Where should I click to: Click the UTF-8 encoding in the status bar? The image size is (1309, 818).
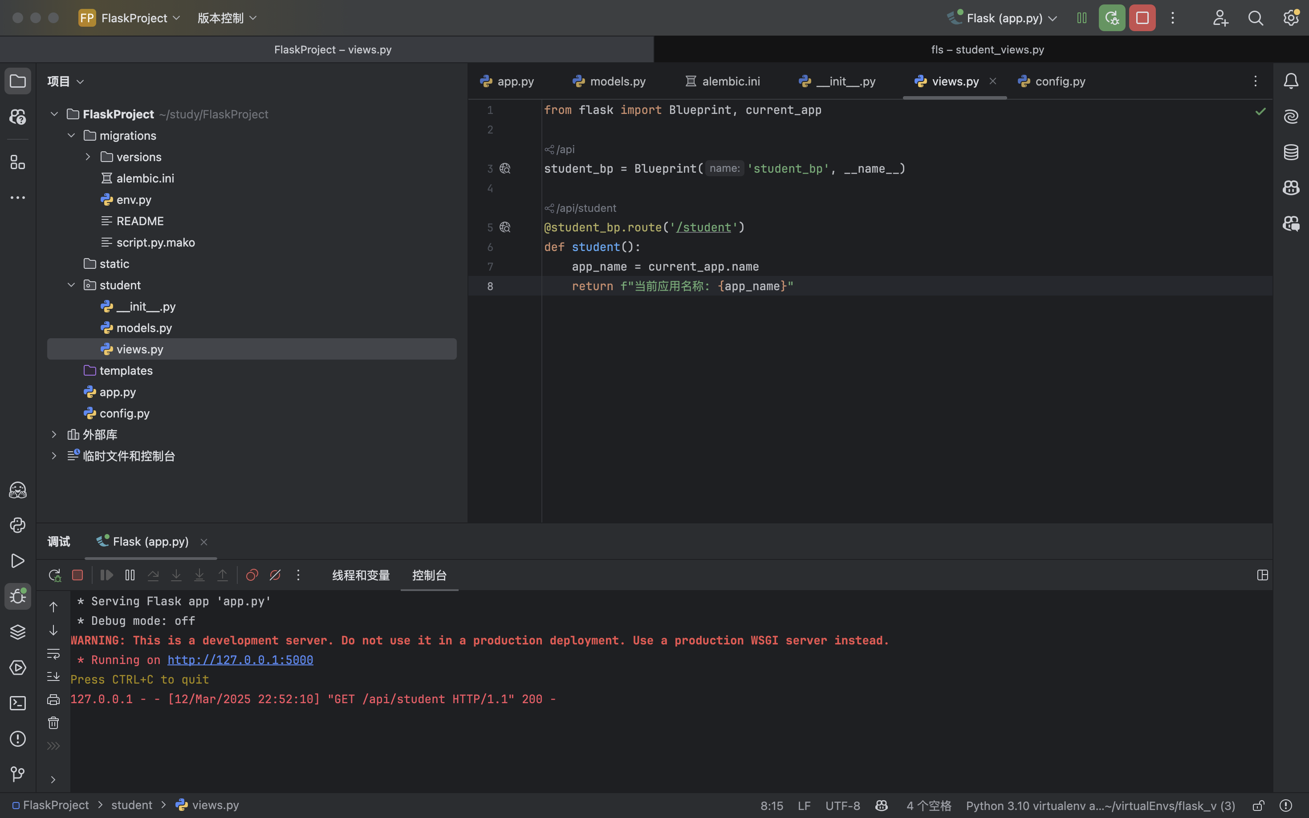pos(842,806)
